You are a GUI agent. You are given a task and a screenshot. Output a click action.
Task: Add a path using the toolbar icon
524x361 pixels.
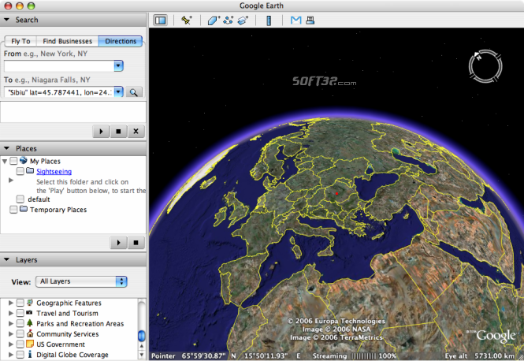click(229, 20)
